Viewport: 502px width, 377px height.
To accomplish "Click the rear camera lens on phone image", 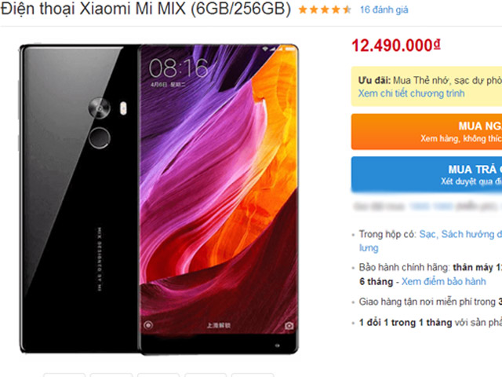I will click(x=100, y=108).
